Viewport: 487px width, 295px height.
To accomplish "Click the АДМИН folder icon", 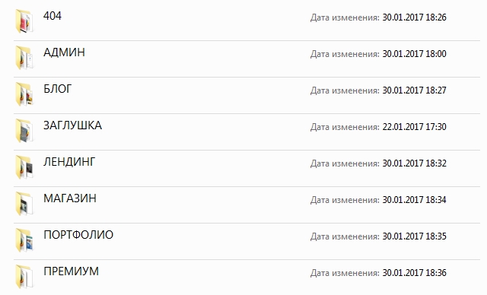I will pyautogui.click(x=24, y=58).
